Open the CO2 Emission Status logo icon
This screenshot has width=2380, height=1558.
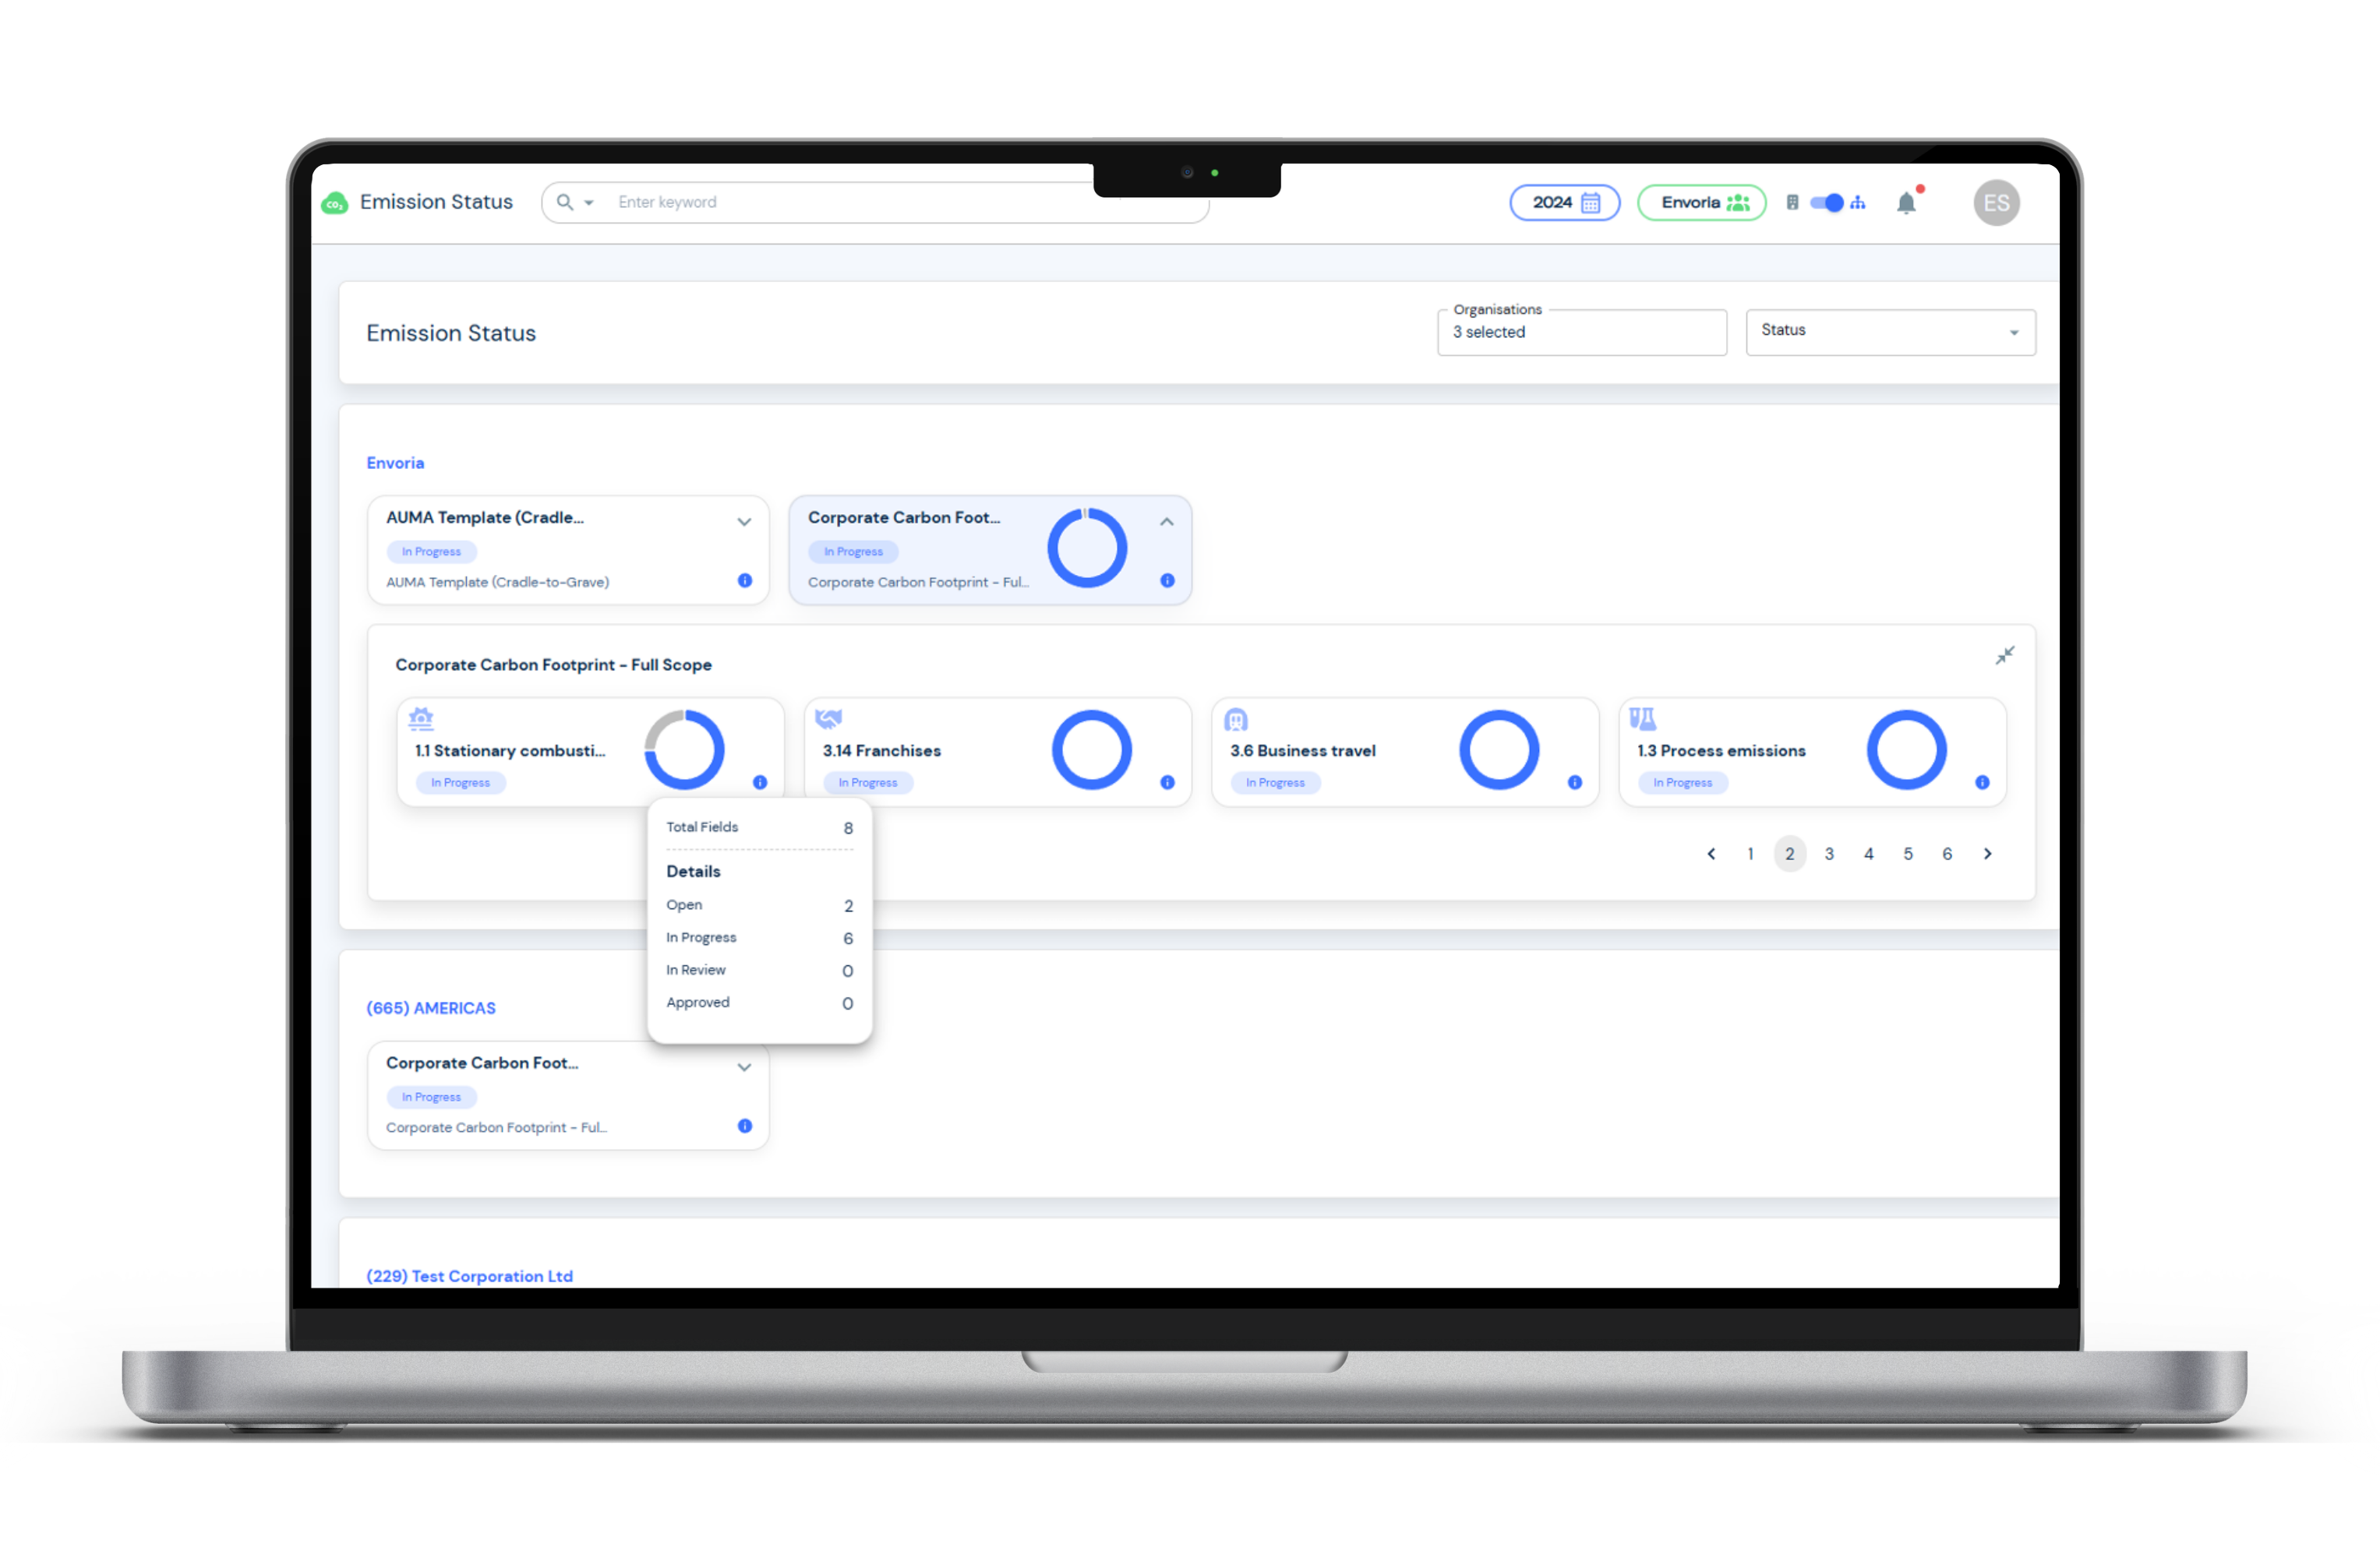334,202
